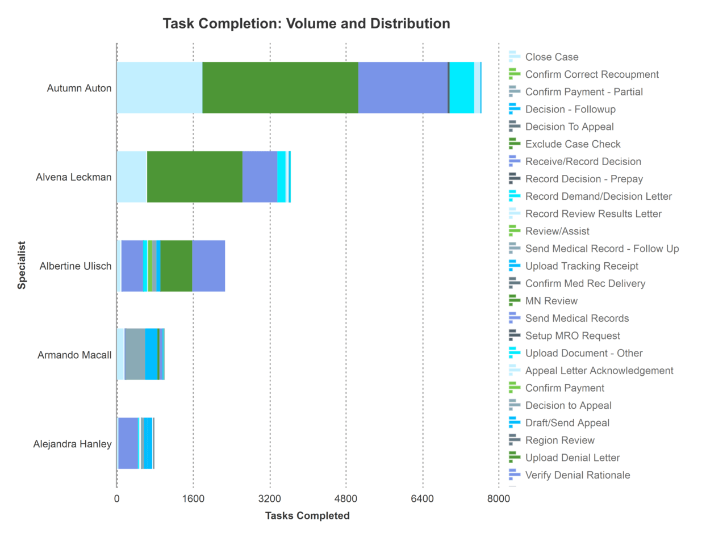Click the Close Case legend icon

click(x=514, y=57)
